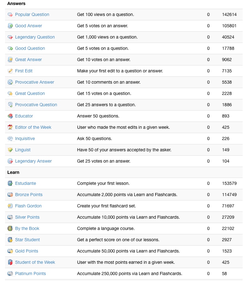Click the Estudiante badge icon
247x281 pixels.
click(10, 184)
